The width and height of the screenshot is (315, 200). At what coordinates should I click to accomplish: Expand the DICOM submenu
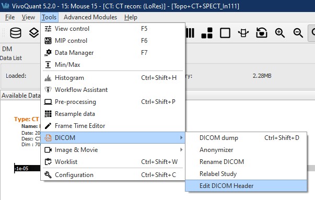coord(113,138)
